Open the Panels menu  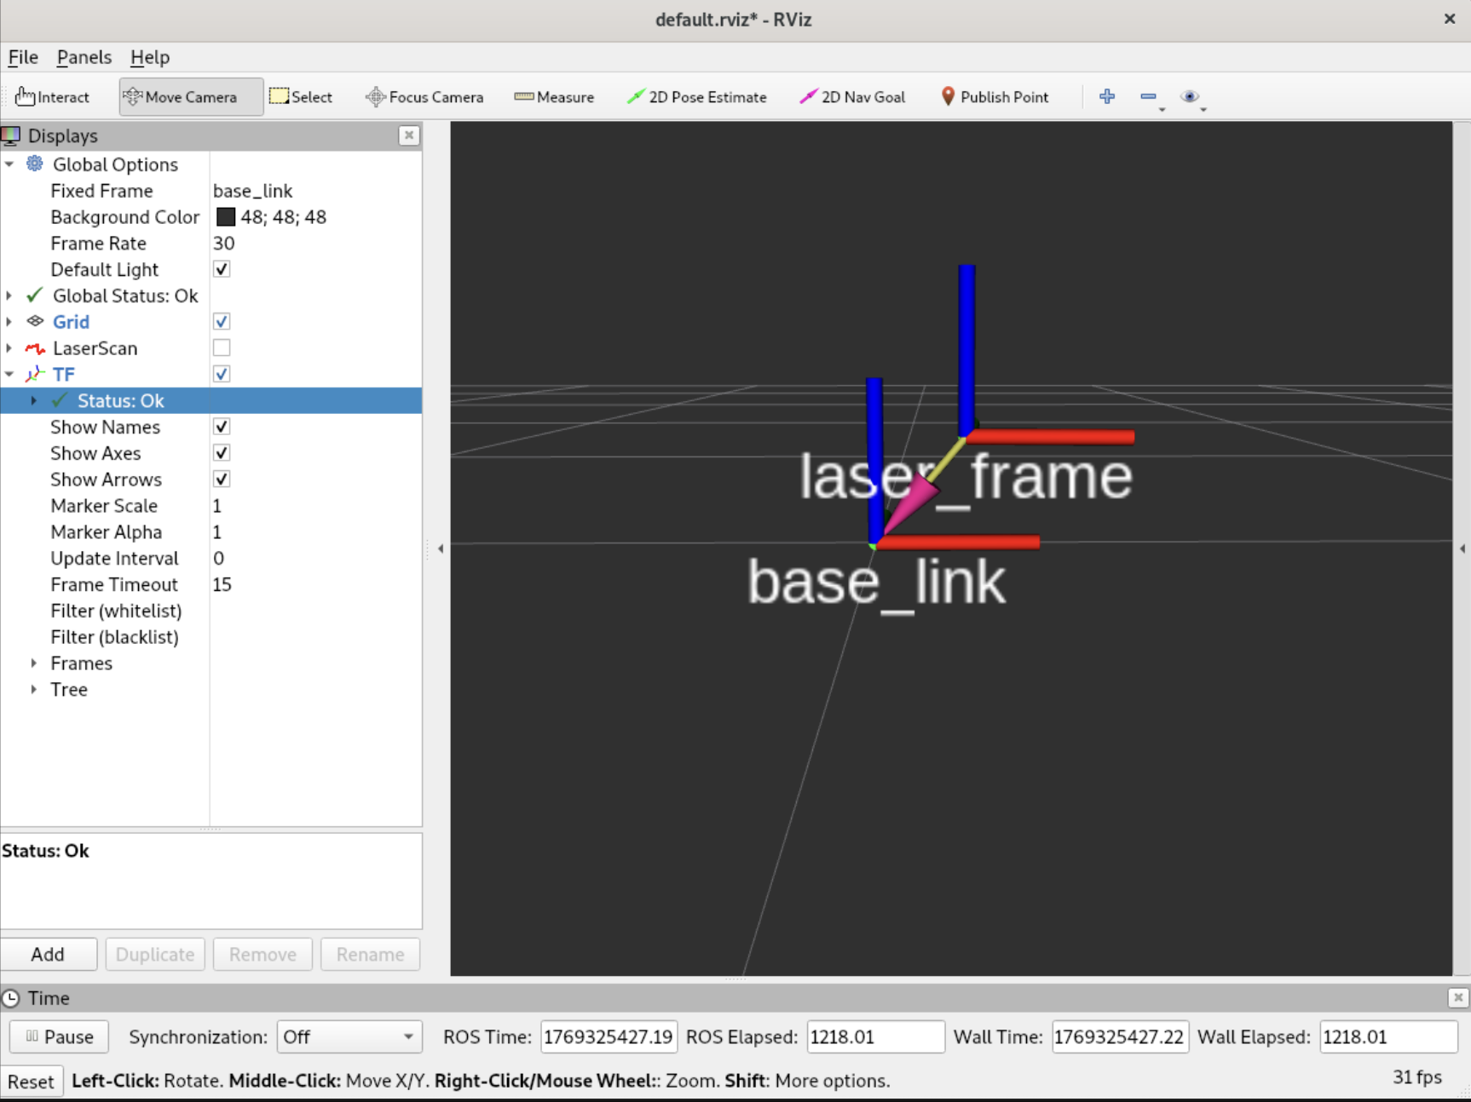point(84,57)
